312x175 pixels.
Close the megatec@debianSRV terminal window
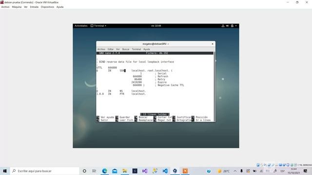[213, 44]
